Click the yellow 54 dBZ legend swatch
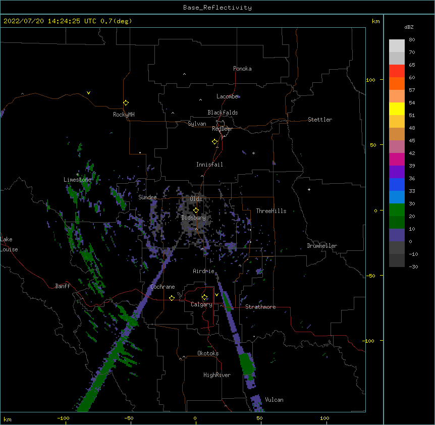The image size is (435, 425). [397, 109]
